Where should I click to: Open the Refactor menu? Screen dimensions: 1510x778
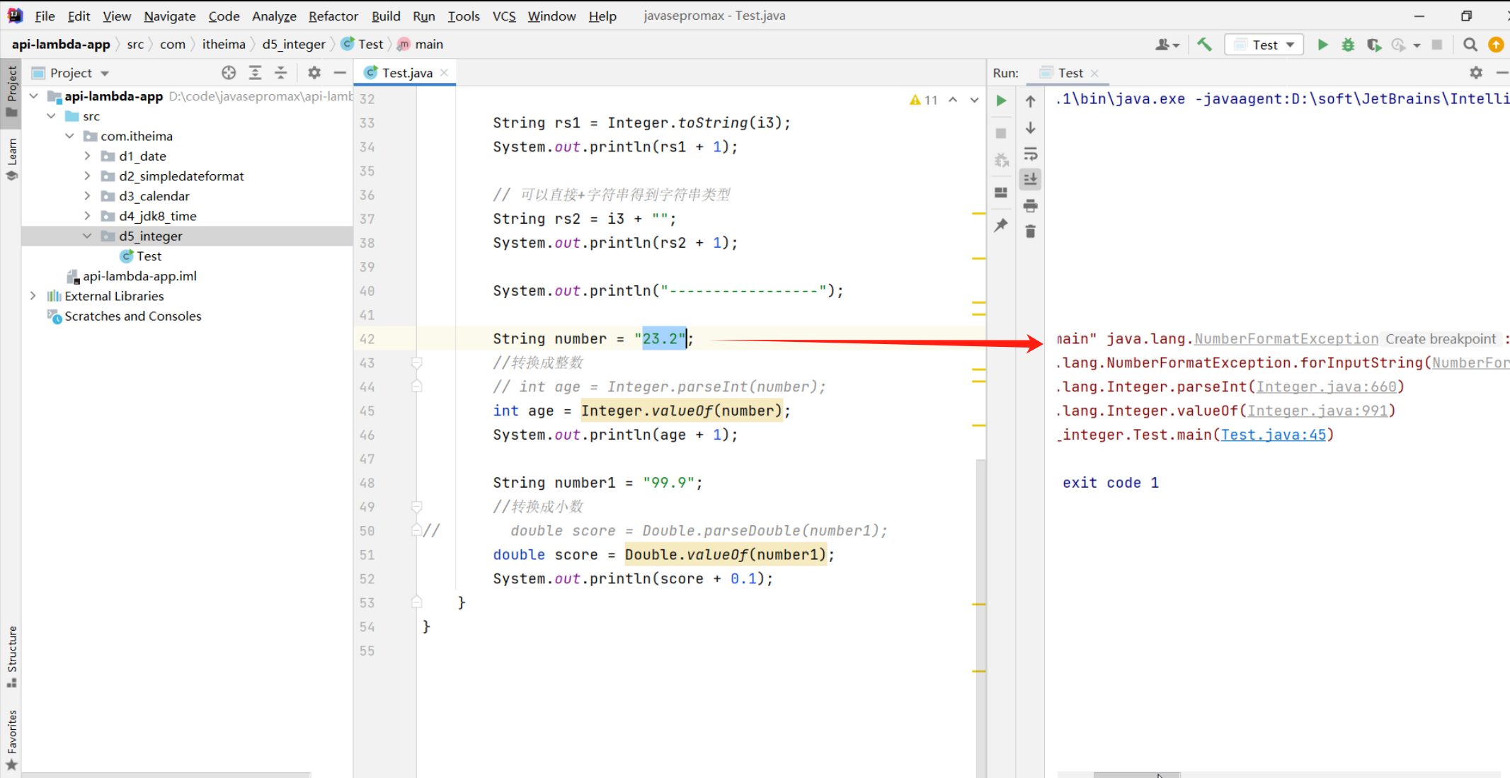pyautogui.click(x=333, y=16)
